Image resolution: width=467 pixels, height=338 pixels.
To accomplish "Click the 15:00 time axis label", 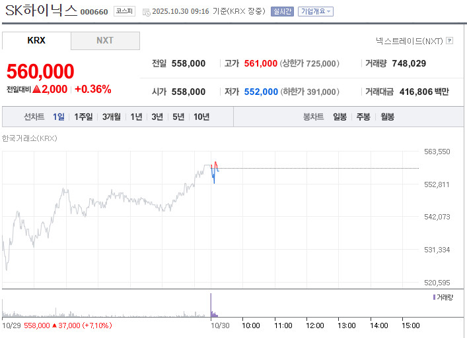I will (x=410, y=325).
